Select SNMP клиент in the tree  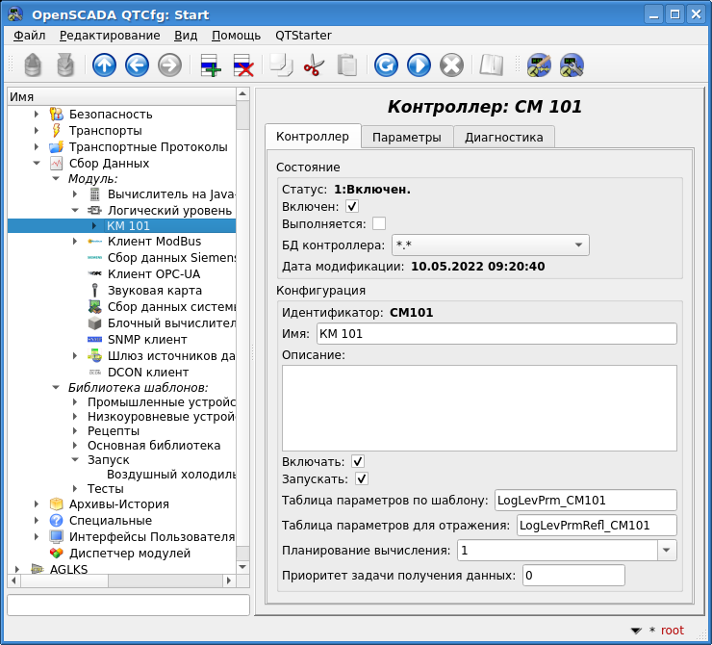(147, 339)
